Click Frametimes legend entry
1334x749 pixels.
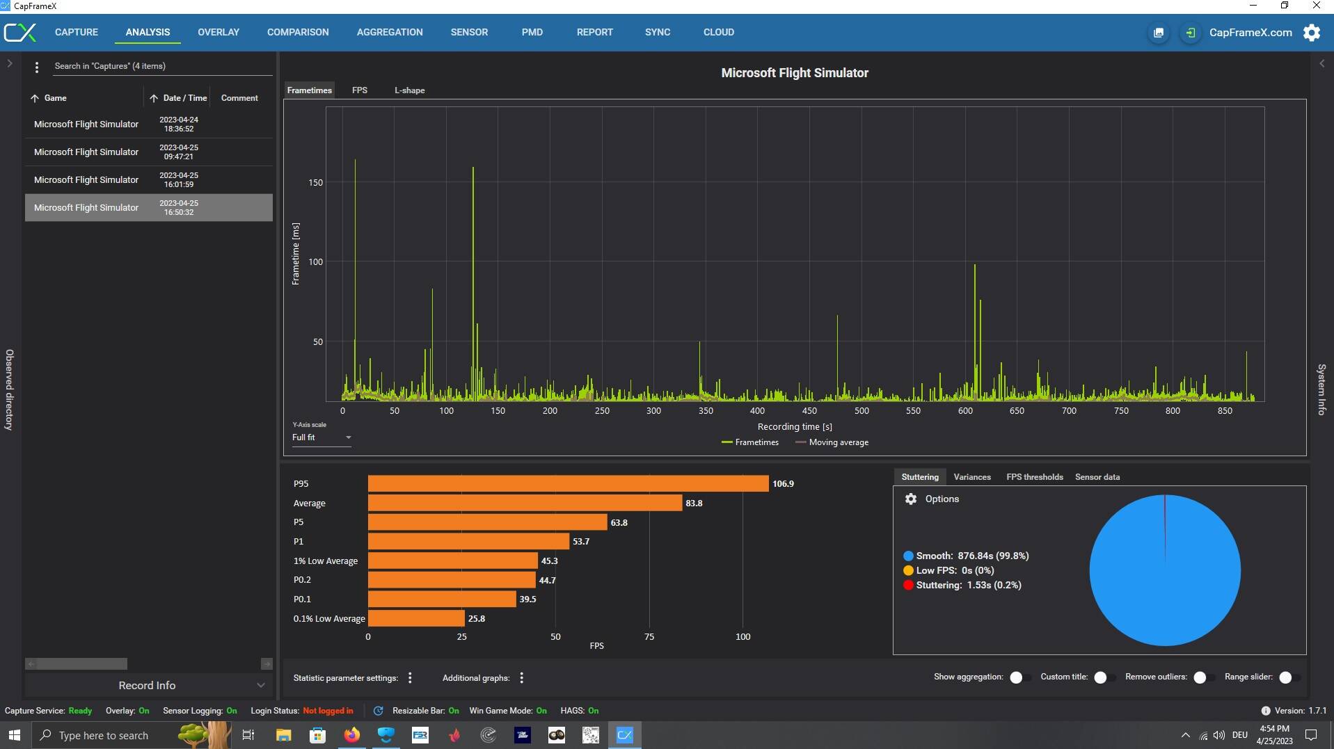tap(750, 442)
